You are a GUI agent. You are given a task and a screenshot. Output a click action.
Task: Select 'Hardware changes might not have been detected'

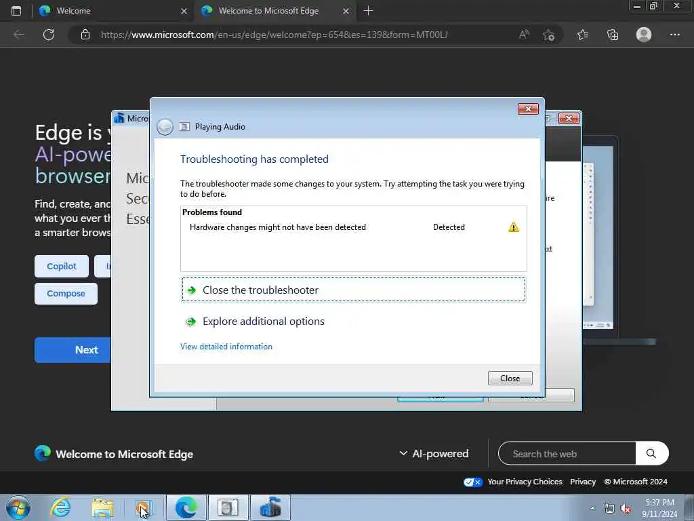[x=277, y=227]
